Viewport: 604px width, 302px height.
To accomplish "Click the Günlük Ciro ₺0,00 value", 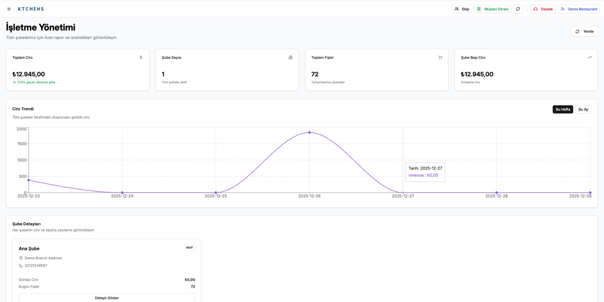I will coord(190,280).
